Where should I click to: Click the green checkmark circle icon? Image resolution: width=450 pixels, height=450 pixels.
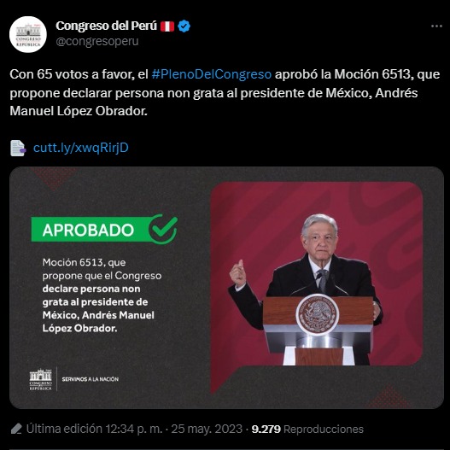(163, 229)
